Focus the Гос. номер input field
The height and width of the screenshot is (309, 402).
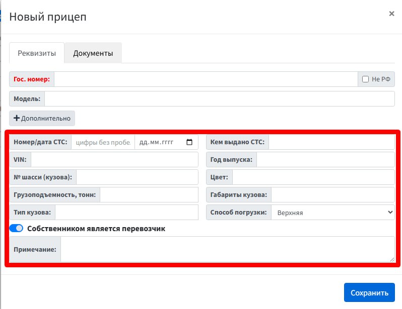tap(206, 79)
